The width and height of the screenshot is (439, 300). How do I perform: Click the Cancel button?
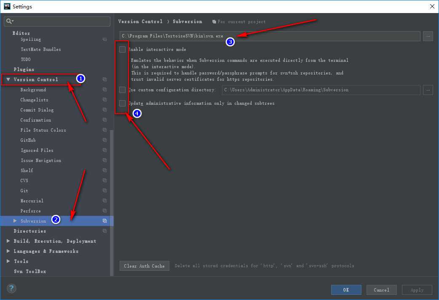point(381,290)
